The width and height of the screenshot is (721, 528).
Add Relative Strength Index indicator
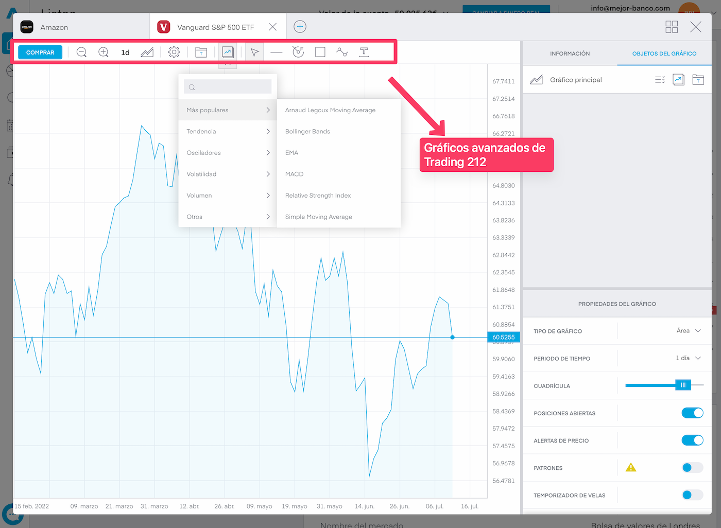(x=339, y=196)
